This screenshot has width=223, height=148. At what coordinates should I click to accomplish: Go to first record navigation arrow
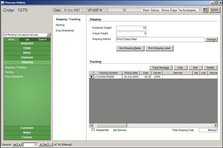(x=15, y=145)
